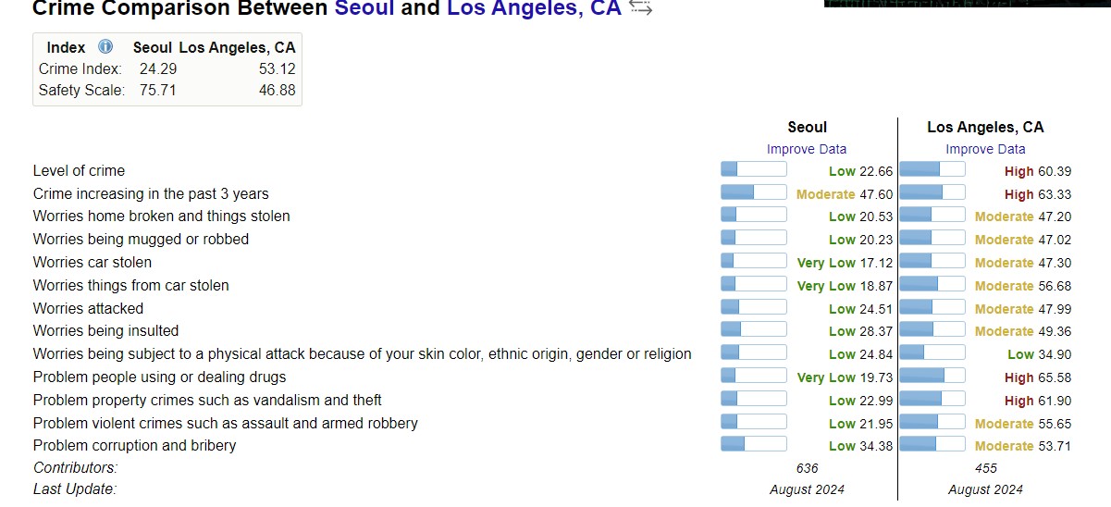Click Seoul's Crime increasing progress bar
1111x507 pixels.
tap(753, 193)
